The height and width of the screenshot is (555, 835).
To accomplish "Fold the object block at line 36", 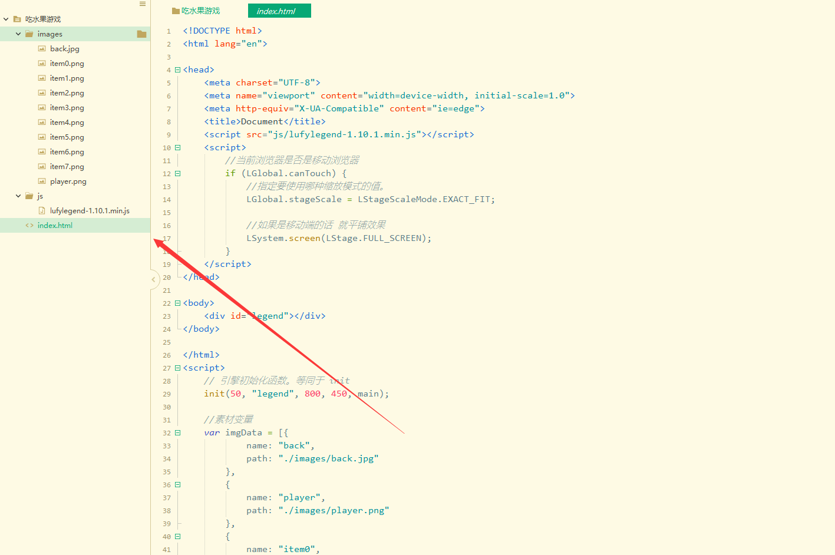I will pyautogui.click(x=177, y=485).
